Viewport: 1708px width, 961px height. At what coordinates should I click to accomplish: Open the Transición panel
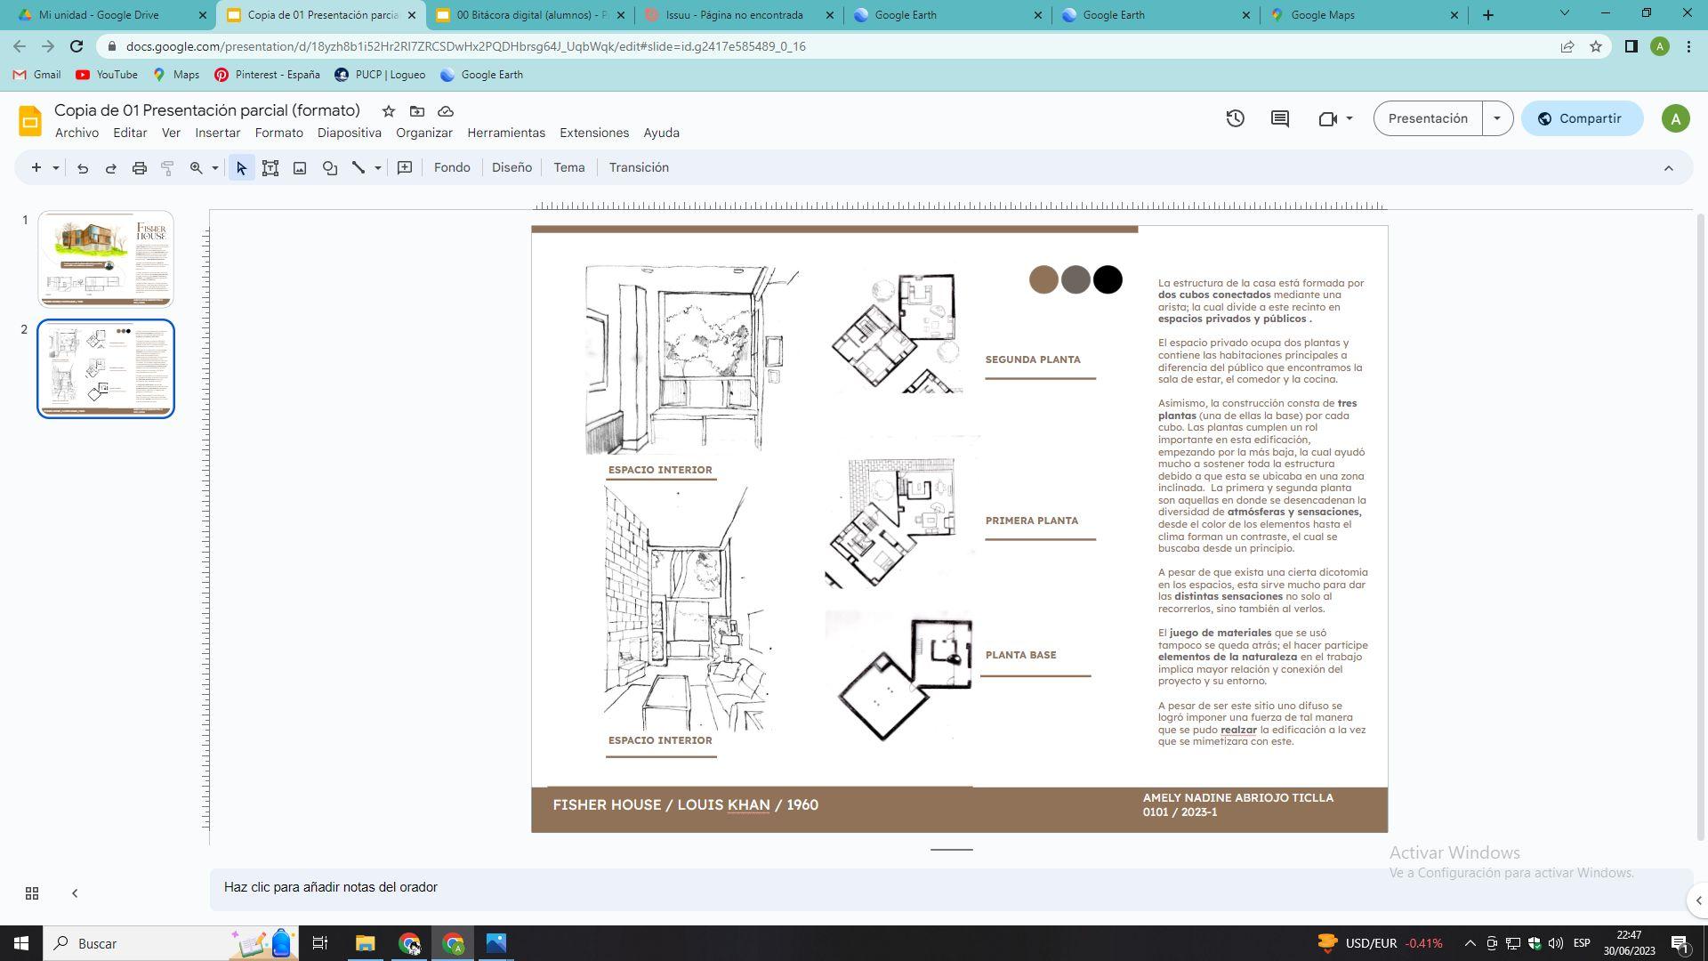point(639,168)
